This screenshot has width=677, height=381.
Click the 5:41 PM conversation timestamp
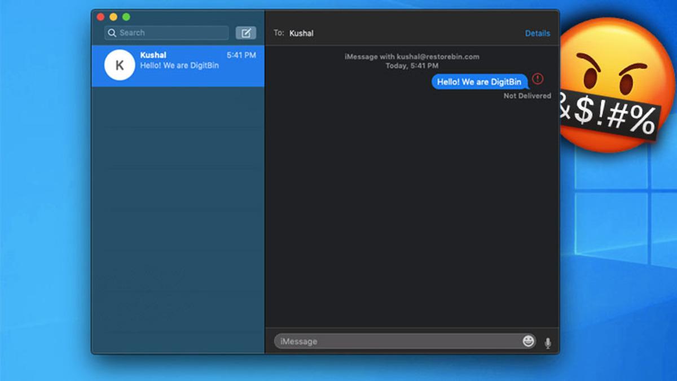(241, 55)
